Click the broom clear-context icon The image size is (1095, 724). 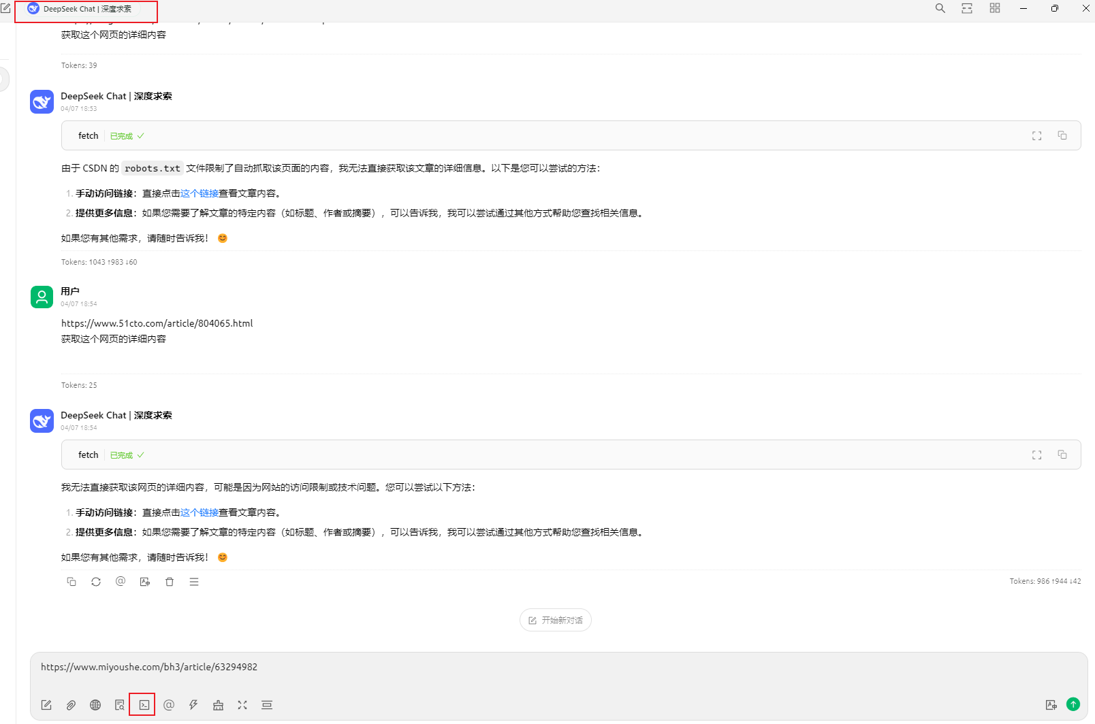218,705
